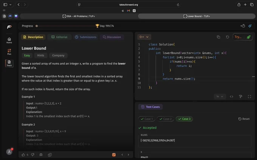Click the 'Lower Bound' problem title

tap(34, 48)
